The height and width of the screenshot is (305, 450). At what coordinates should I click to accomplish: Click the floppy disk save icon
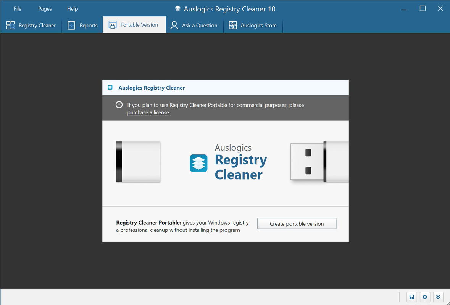point(412,297)
